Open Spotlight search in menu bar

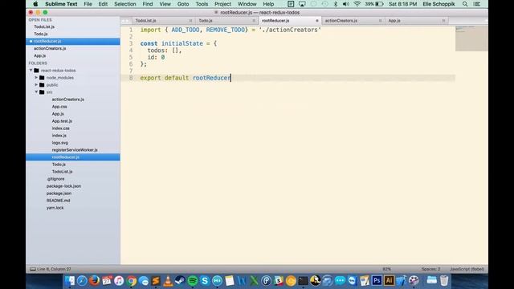tap(465, 4)
